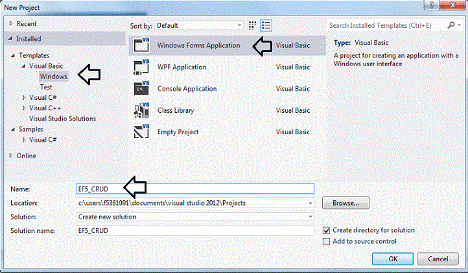Switch to medium icons list view
The image size is (468, 273).
pos(266,25)
